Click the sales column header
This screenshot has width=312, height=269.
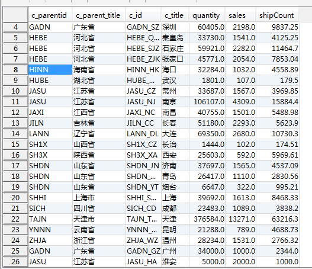pos(240,15)
